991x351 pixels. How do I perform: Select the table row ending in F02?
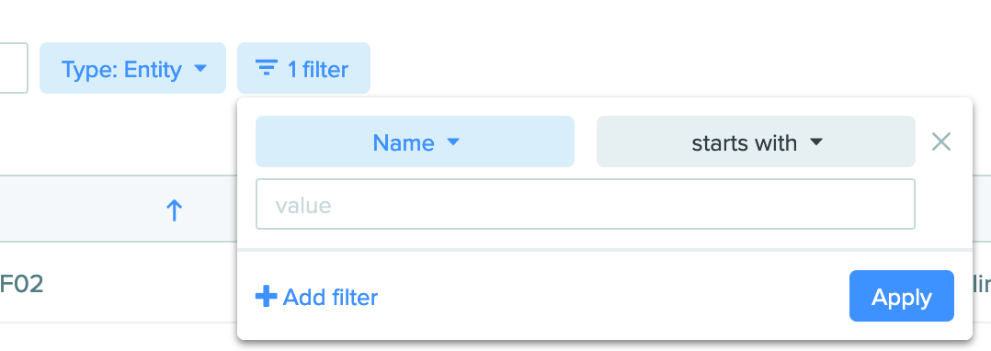(119, 283)
